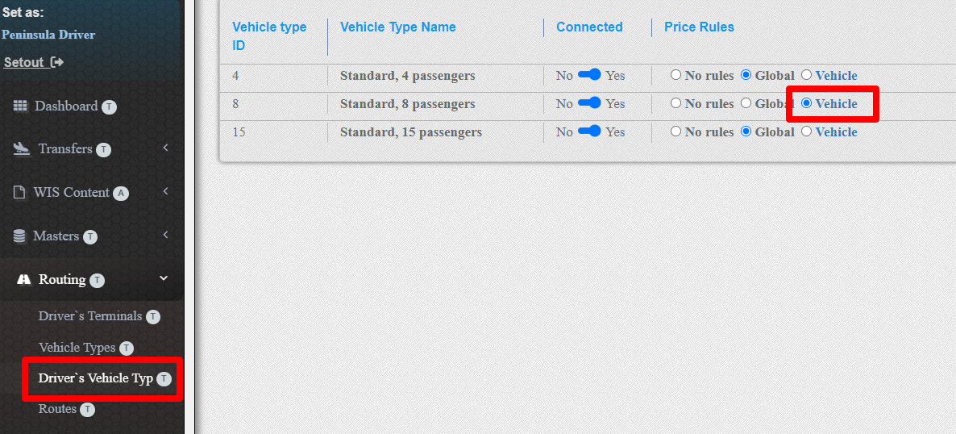Collapse the Routing menu chevron
Screen dimensions: 956x434
tap(164, 279)
